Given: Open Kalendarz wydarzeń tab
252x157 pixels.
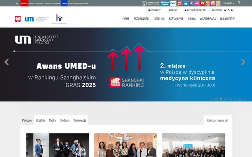Looking at the screenshot, I should click(218, 120).
